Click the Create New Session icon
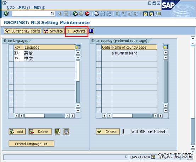This screenshot has width=196, height=162. pos(145,13)
